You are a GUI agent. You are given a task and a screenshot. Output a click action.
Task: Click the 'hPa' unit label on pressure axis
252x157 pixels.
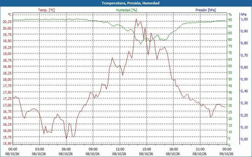coord(243,14)
